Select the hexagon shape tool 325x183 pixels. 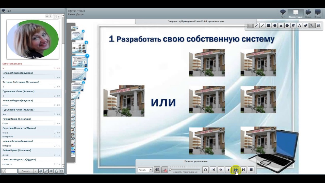tap(287, 26)
